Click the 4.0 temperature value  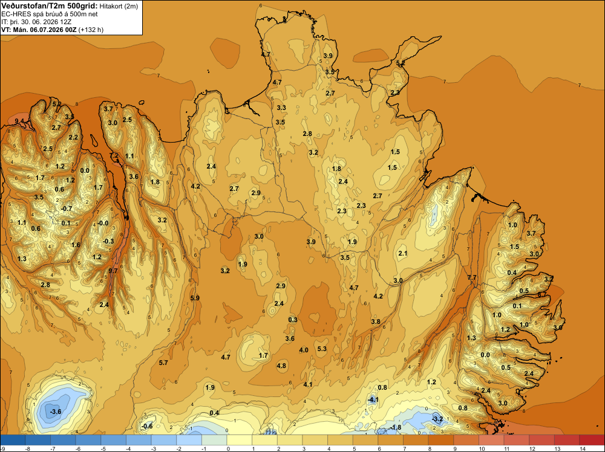click(x=304, y=350)
